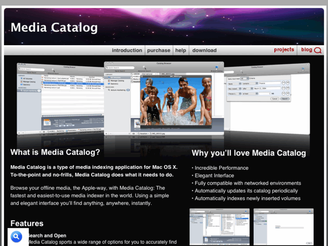This screenshot has height=246, width=328.
Task: Click the blog speech bubble icon
Action: (x=318, y=50)
